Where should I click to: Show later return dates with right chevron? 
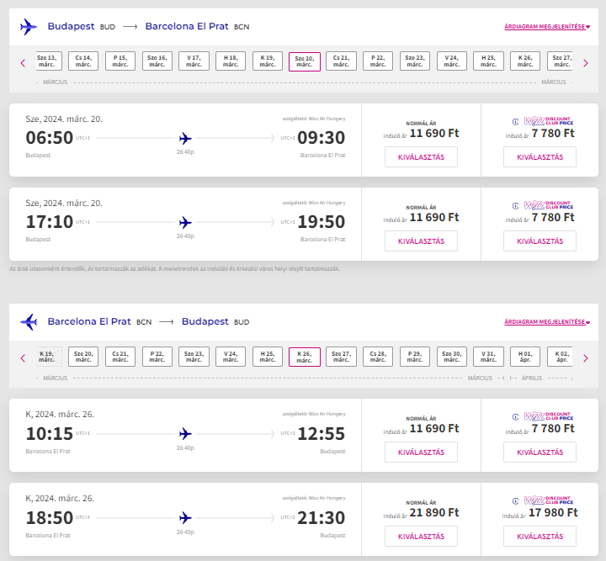tap(586, 358)
